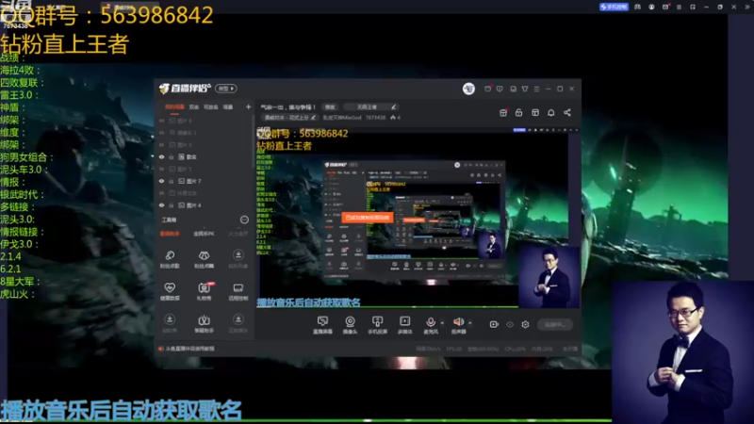Edit the 漫威对决 - 花式上分 category pill
The width and height of the screenshot is (754, 424).
(289, 117)
